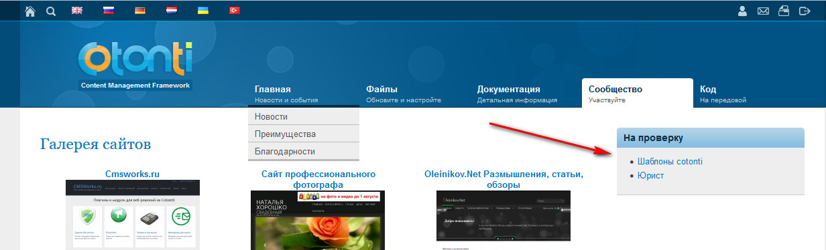Open Oleinikov.Net Размышления title link
This screenshot has height=250, width=826.
504,179
